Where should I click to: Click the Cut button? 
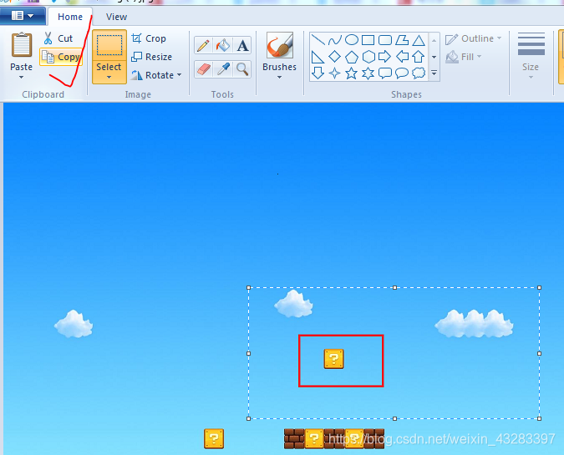58,38
